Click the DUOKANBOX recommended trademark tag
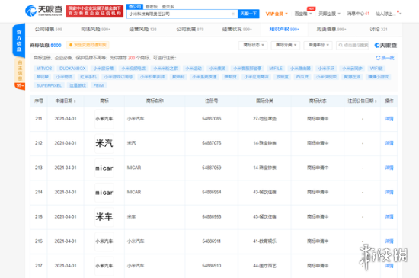Image resolution: width=419 pixels, height=278 pixels. click(x=72, y=69)
